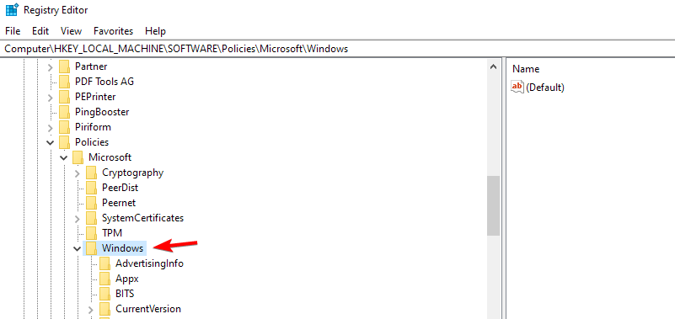This screenshot has width=675, height=319.
Task: Open the Favorites menu
Action: [x=113, y=31]
